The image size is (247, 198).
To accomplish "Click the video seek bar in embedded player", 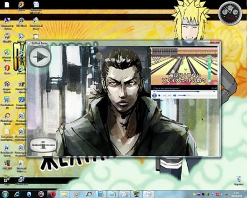I will (x=184, y=91).
